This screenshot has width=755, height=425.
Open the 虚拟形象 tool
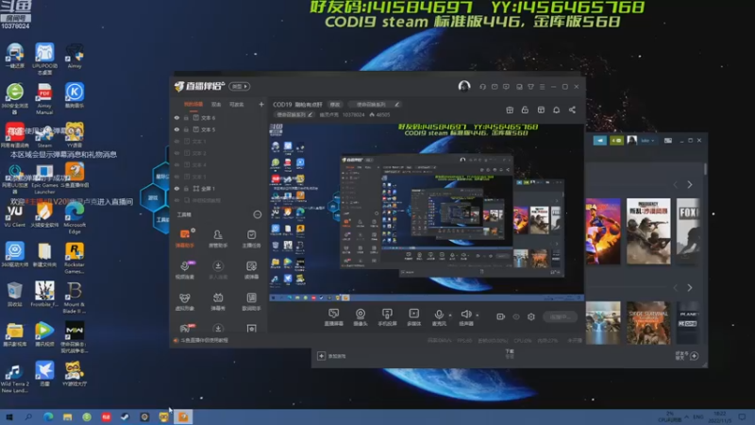185,301
